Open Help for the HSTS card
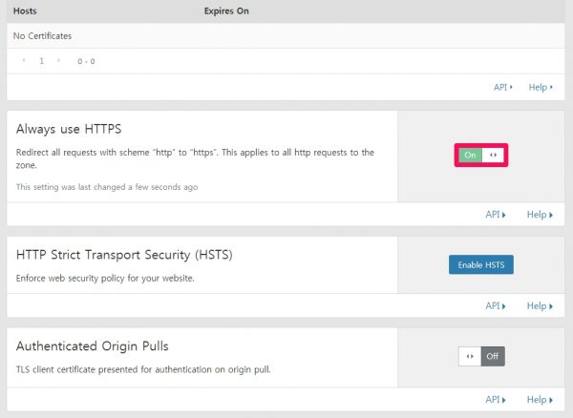Viewport: 573px width, 418px height. click(x=539, y=306)
